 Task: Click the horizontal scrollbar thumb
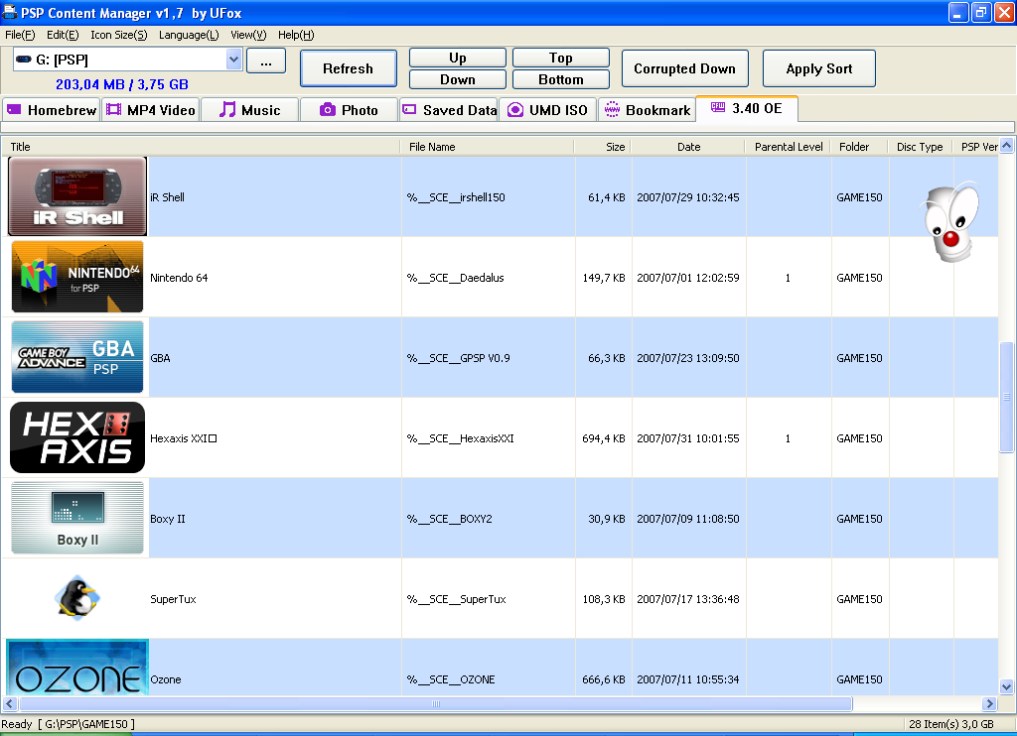pyautogui.click(x=436, y=703)
